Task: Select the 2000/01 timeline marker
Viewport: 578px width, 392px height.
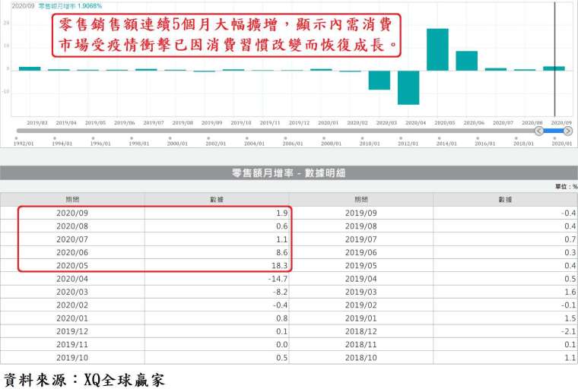Action: point(177,143)
